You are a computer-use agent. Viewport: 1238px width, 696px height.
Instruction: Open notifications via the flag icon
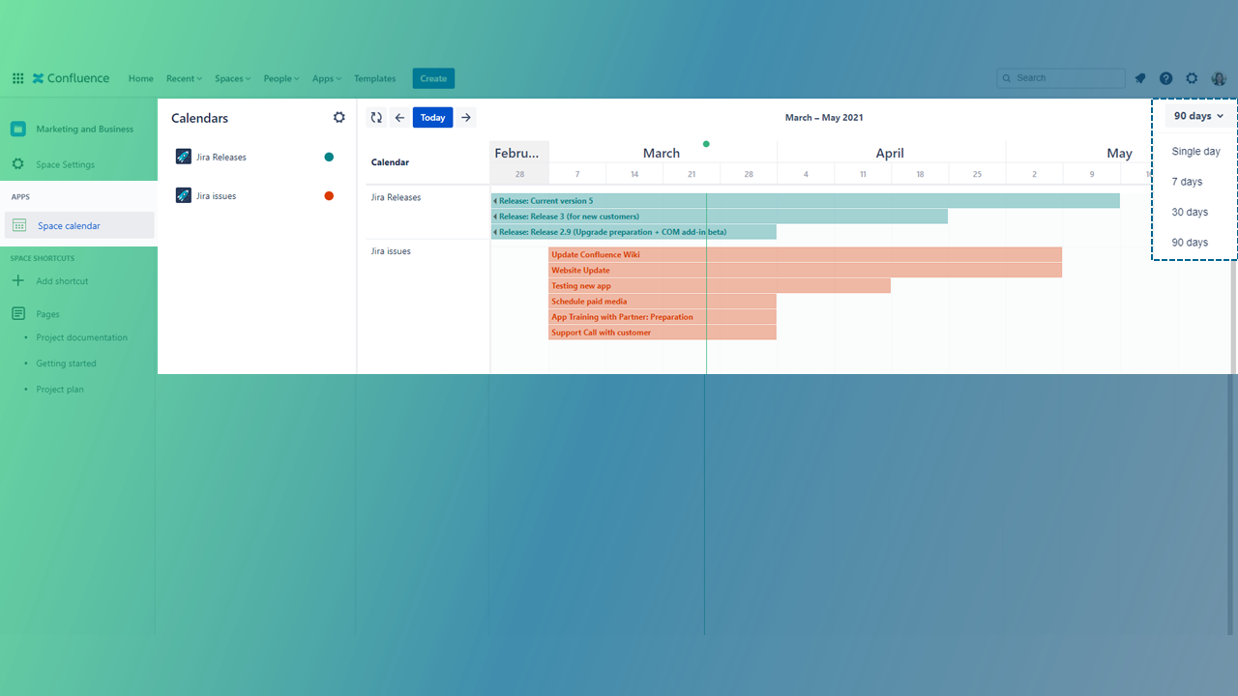(x=1139, y=78)
